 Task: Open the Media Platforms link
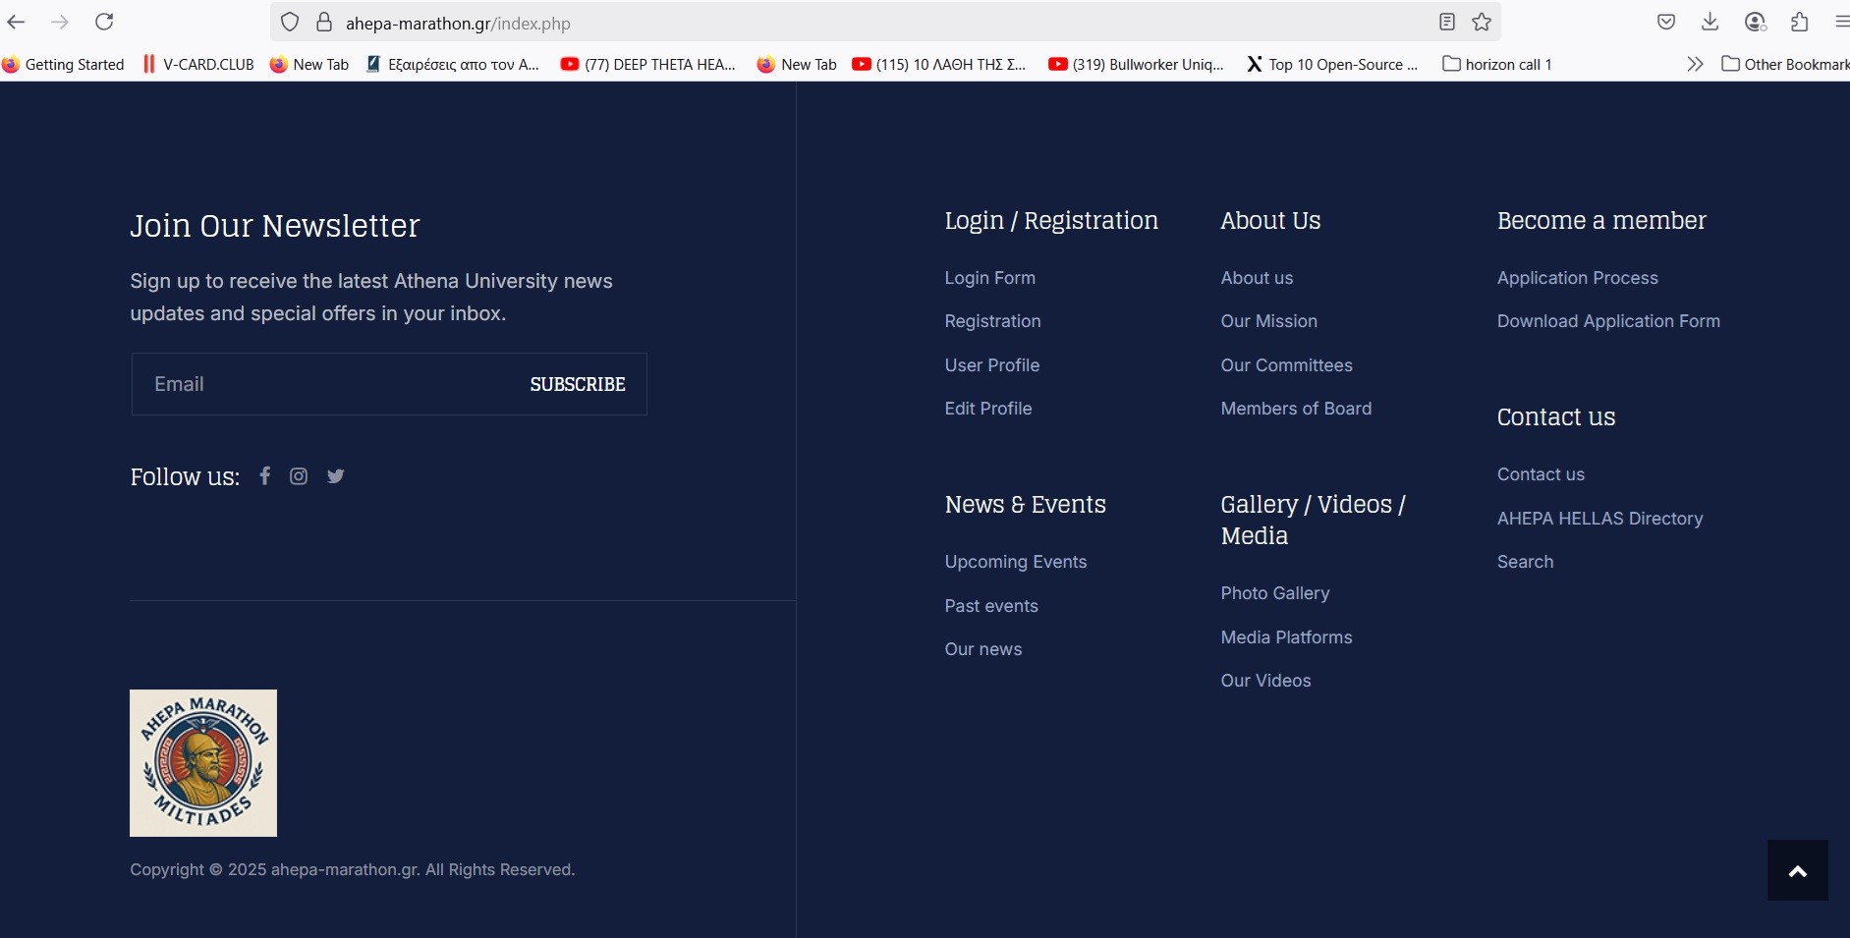coord(1286,637)
